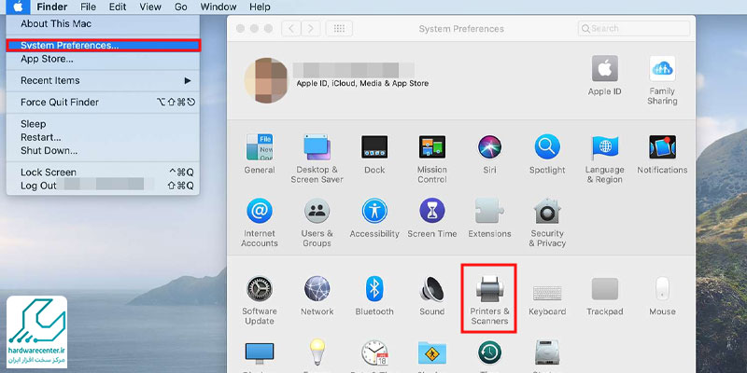The image size is (747, 373).
Task: Open the View menu
Action: (150, 7)
